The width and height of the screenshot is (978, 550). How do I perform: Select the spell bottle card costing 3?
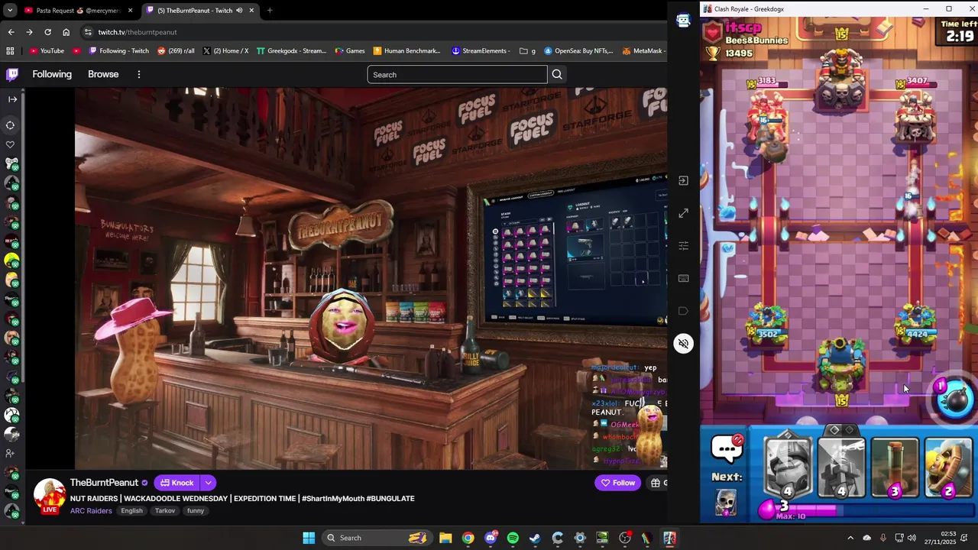coord(895,469)
